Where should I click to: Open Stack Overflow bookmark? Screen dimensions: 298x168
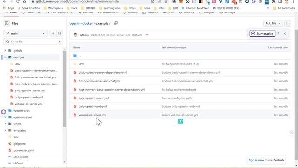pos(29,8)
